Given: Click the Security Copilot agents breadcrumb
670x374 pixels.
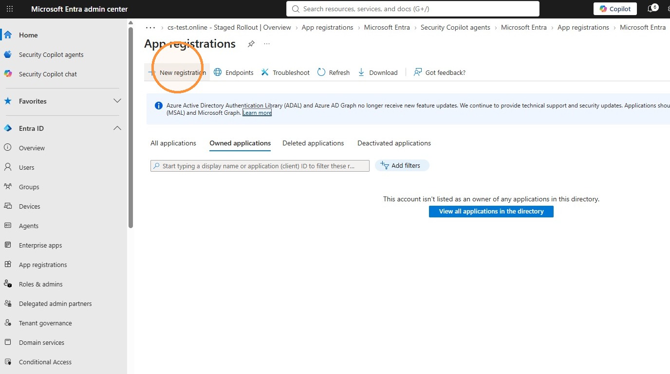Looking at the screenshot, I should 455,28.
